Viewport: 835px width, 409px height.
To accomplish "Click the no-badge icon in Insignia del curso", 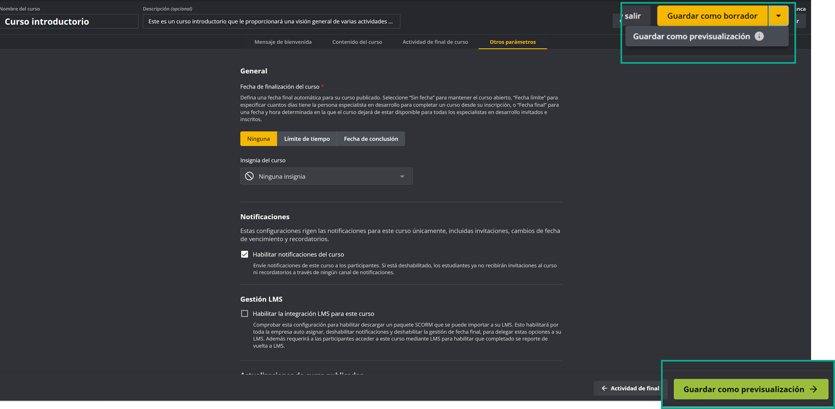I will (249, 176).
